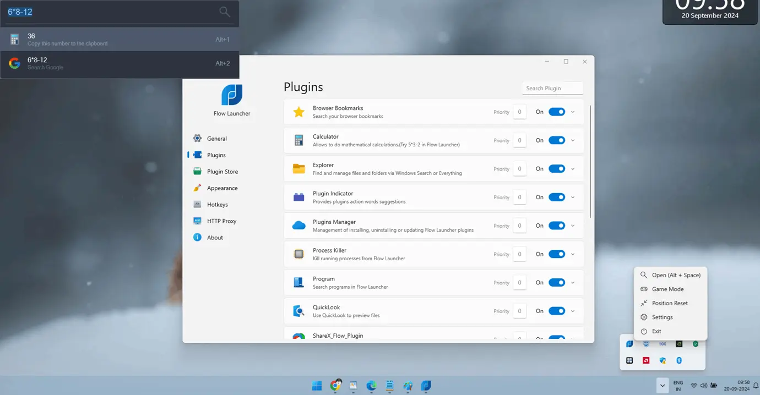760x395 pixels.
Task: Click the Browser Bookmarks star icon
Action: [x=298, y=112]
